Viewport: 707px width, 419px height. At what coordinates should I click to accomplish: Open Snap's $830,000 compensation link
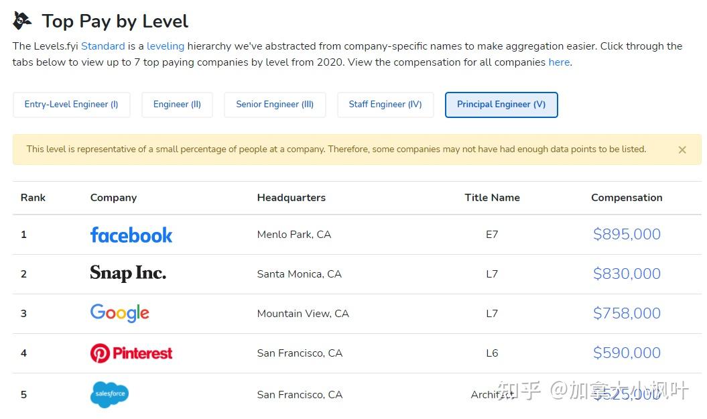click(x=627, y=274)
